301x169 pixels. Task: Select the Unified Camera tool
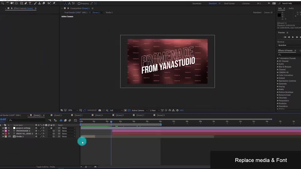[12, 3]
